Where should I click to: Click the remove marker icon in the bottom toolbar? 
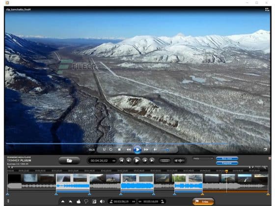pos(70,202)
